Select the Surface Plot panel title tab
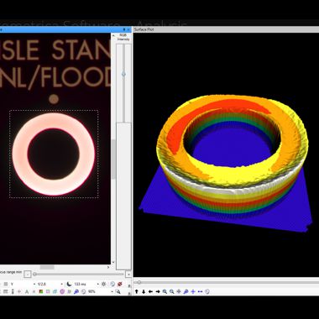Viewport: 319px width, 319px height. coord(144,29)
